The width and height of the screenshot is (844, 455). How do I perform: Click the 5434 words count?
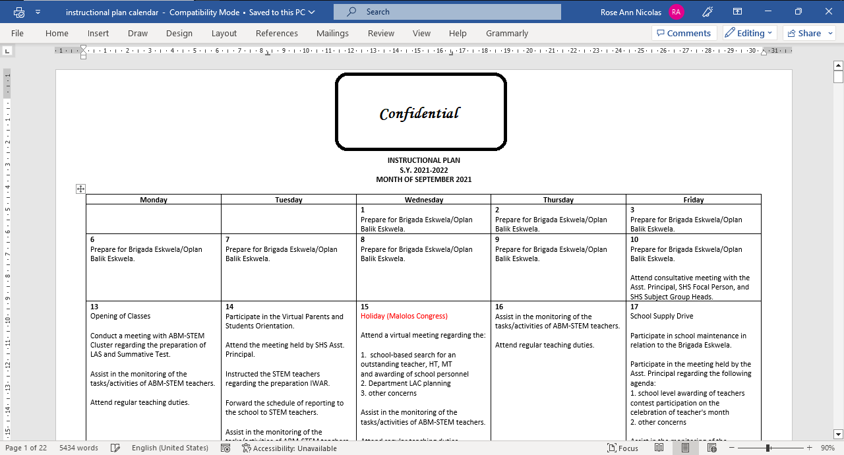click(78, 448)
